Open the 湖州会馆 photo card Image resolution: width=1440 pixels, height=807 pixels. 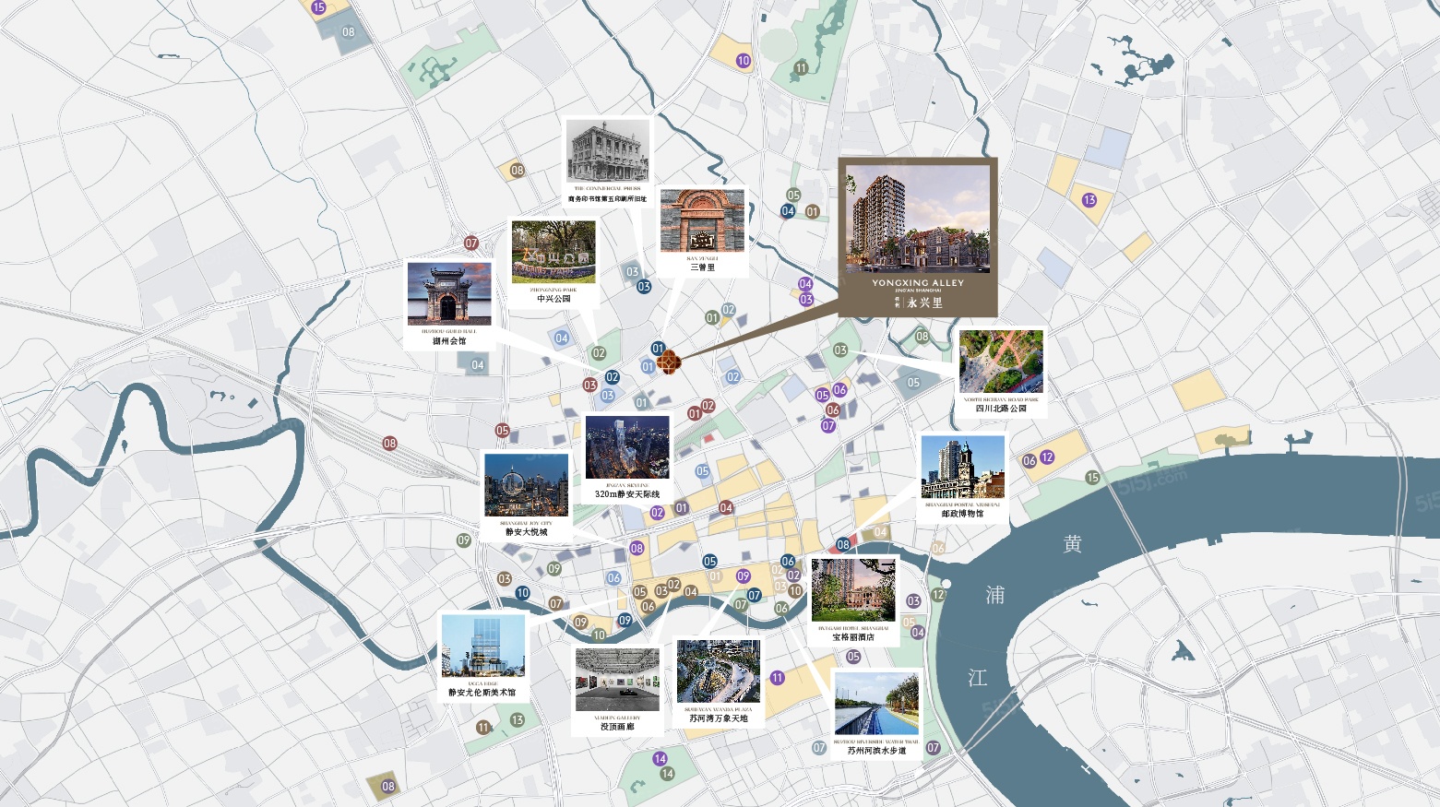pyautogui.click(x=449, y=305)
